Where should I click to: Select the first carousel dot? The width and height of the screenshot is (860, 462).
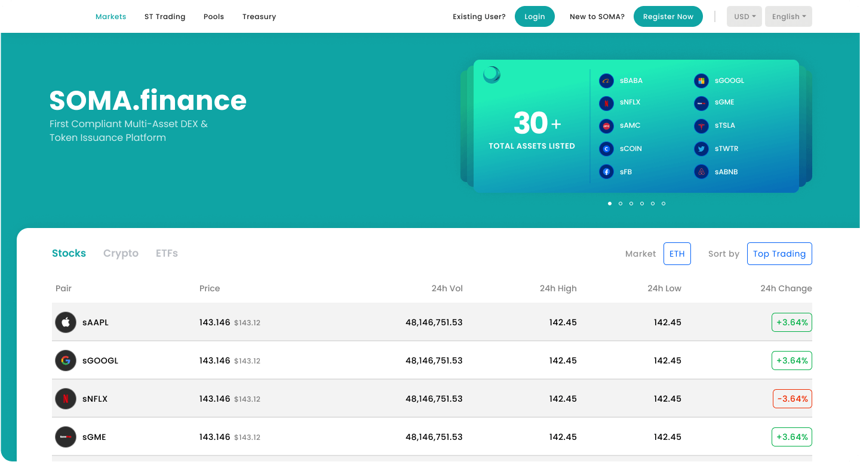click(x=610, y=204)
